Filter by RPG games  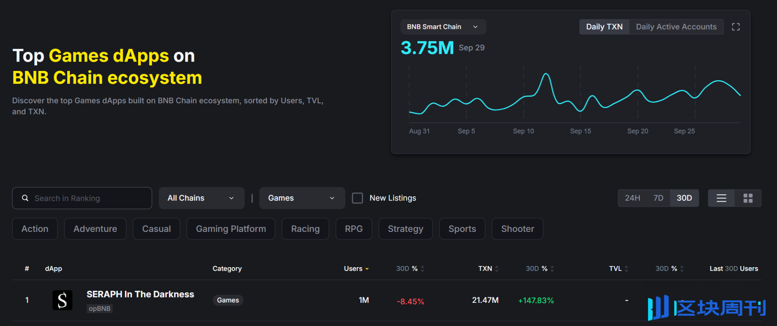(x=354, y=229)
